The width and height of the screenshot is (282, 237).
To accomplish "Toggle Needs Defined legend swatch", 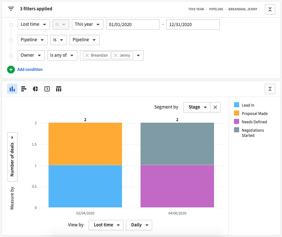I will [237, 121].
